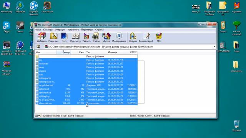Select the options.txt file row
This screenshot has width=246, height=138.
point(86,89)
